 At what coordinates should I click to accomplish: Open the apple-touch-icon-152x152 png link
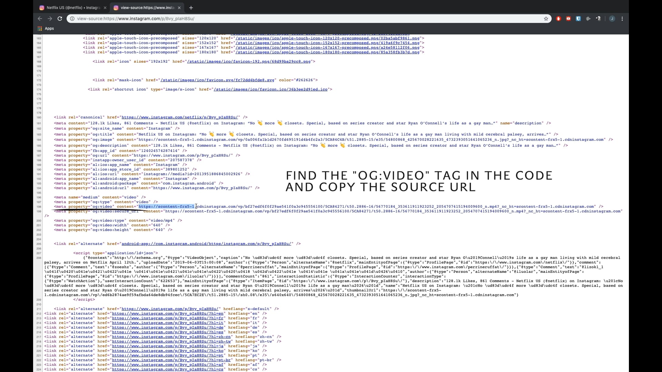point(328,43)
